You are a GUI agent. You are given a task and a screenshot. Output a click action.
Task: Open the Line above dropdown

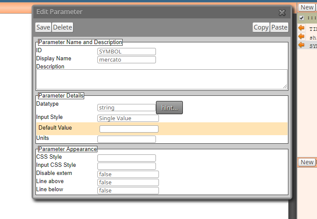[128, 182]
